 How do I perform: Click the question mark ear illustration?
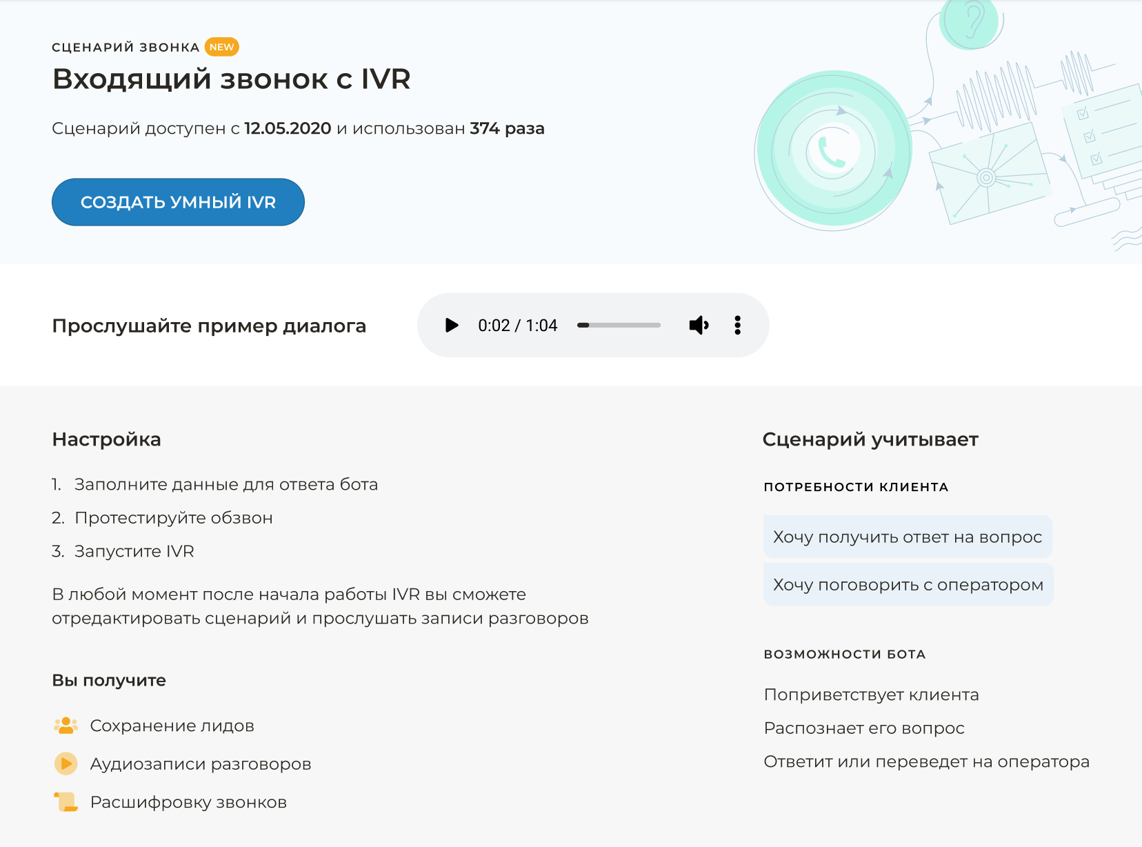(x=970, y=22)
